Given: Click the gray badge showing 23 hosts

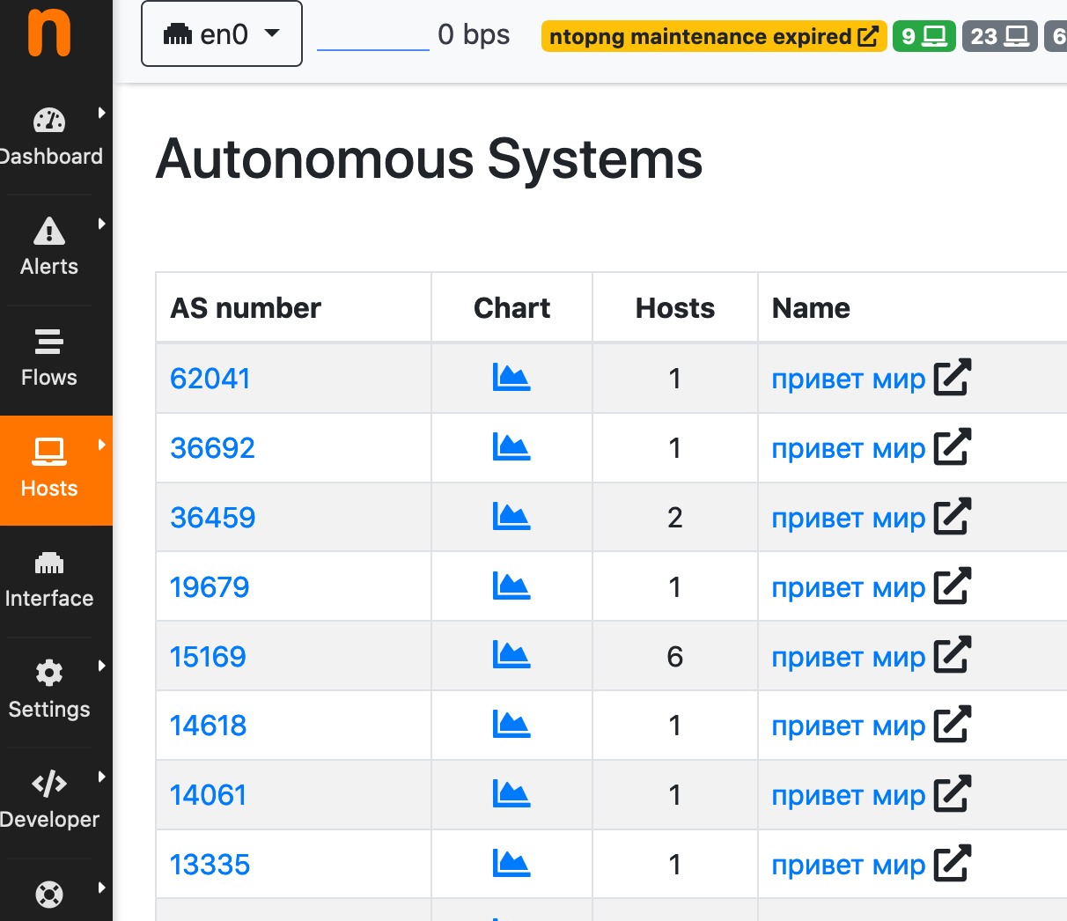Looking at the screenshot, I should pos(999,36).
